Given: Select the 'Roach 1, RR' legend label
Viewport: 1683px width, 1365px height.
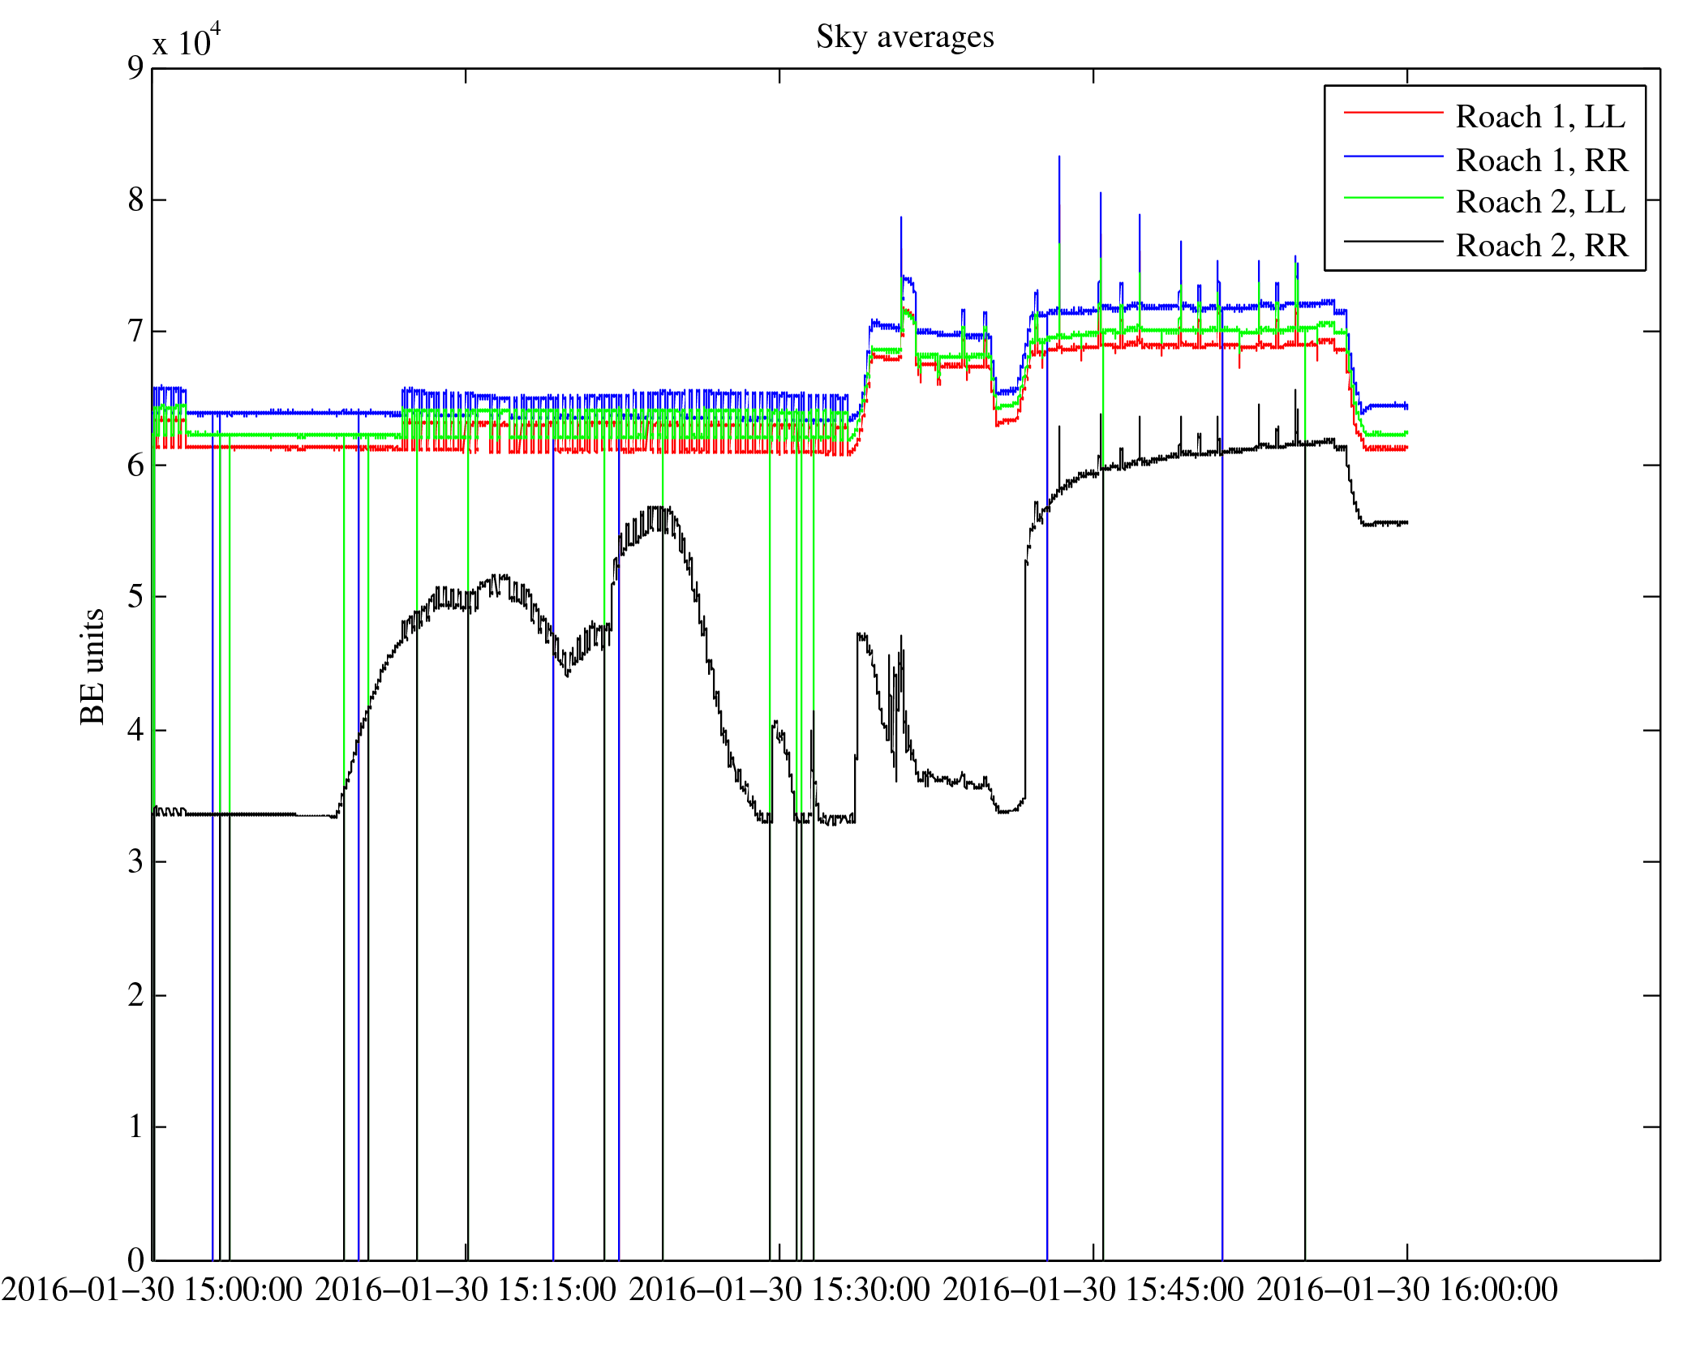Looking at the screenshot, I should tap(1542, 161).
